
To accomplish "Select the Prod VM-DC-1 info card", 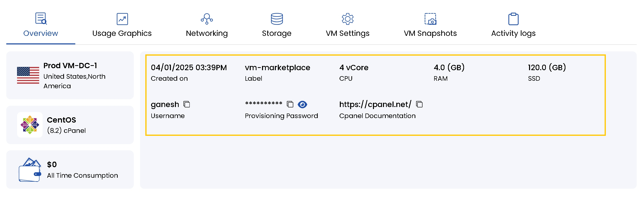I will tap(70, 75).
